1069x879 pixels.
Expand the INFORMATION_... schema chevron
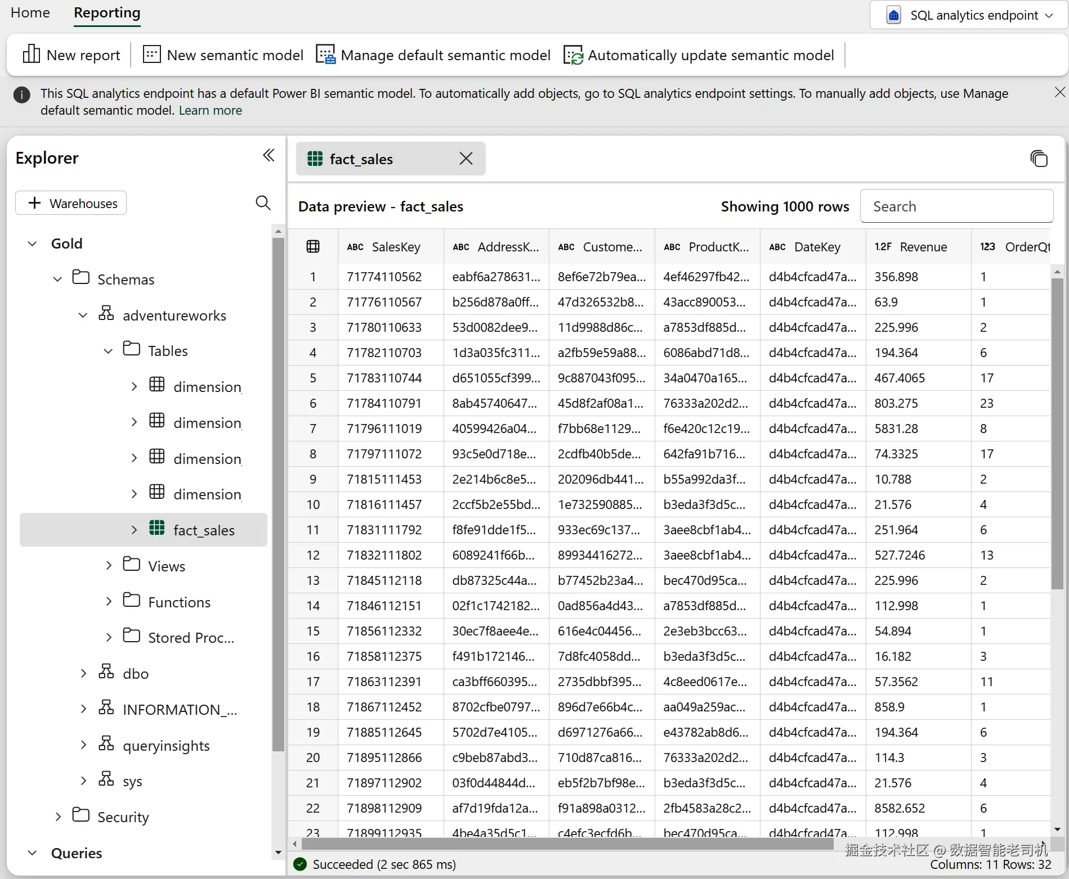pyautogui.click(x=83, y=709)
